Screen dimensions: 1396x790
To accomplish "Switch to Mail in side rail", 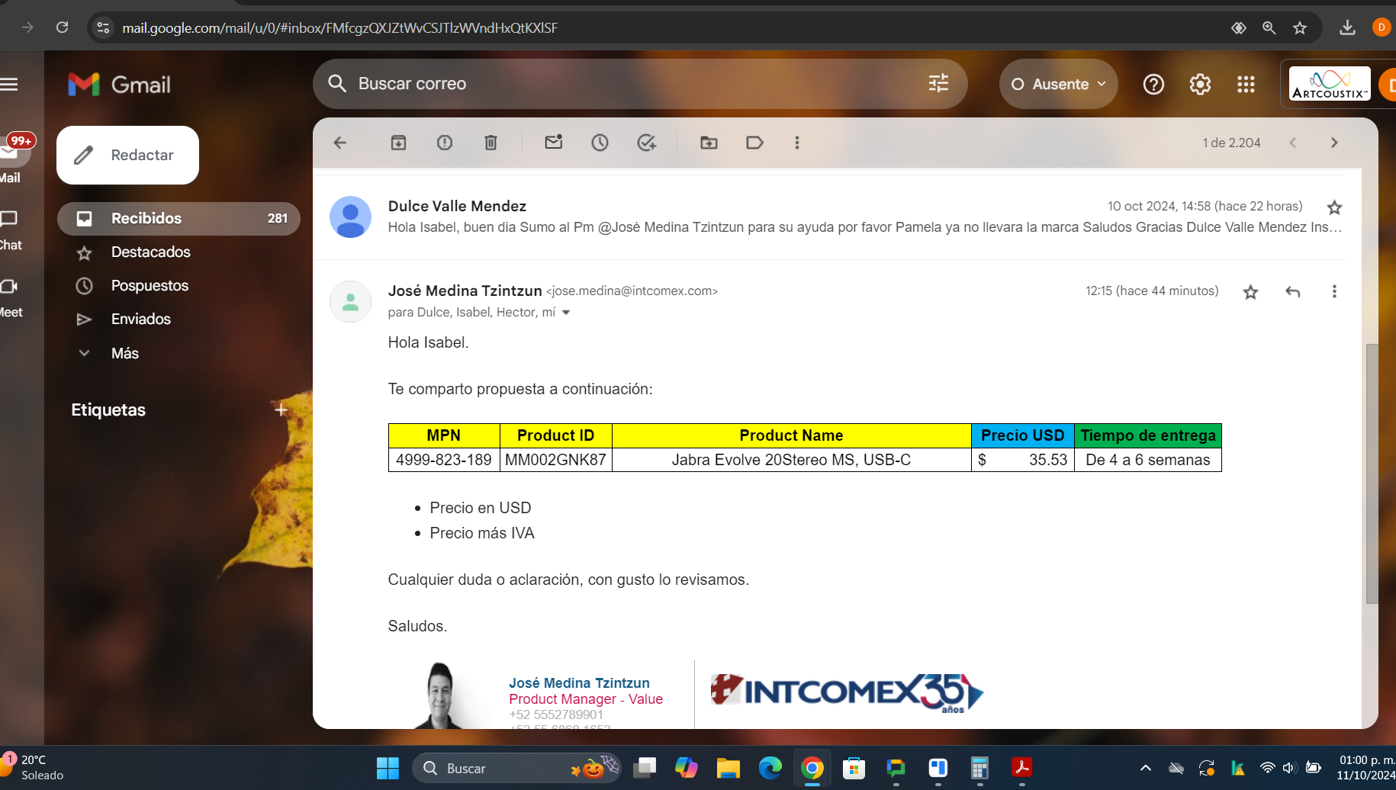I will (x=11, y=159).
